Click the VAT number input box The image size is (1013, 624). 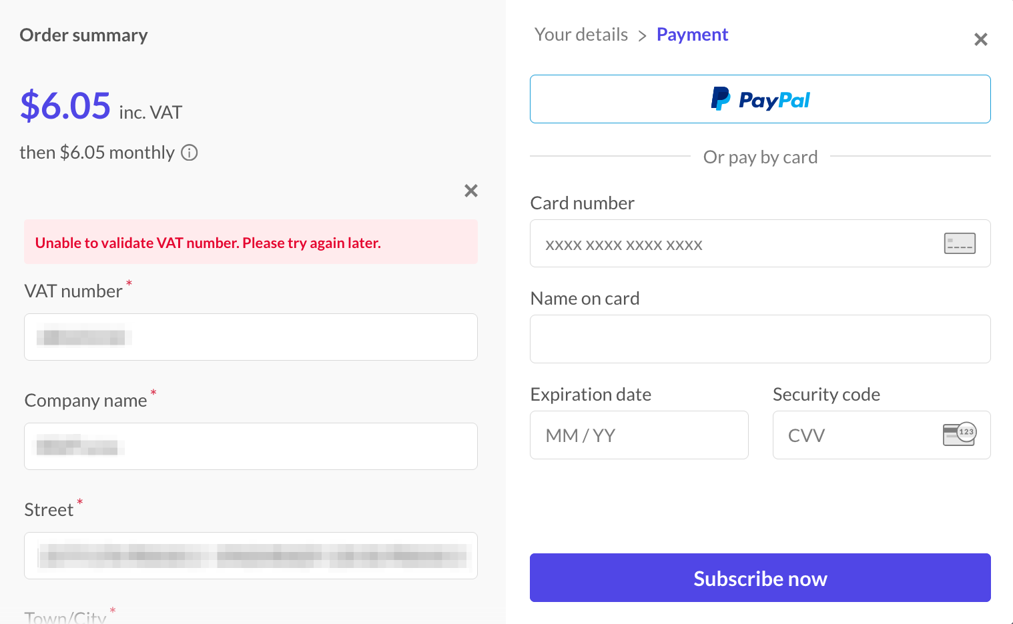click(x=251, y=337)
